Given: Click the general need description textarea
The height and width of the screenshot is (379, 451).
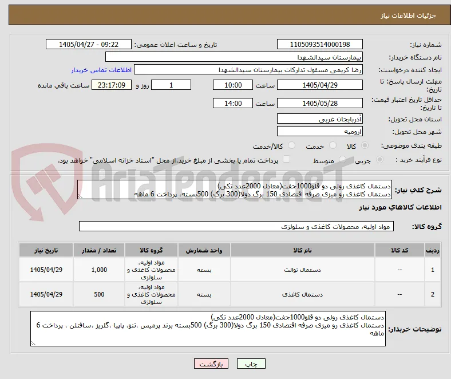Looking at the screenshot, I should [235, 190].
